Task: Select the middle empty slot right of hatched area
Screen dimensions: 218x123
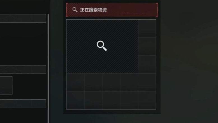Action: tap(147, 46)
